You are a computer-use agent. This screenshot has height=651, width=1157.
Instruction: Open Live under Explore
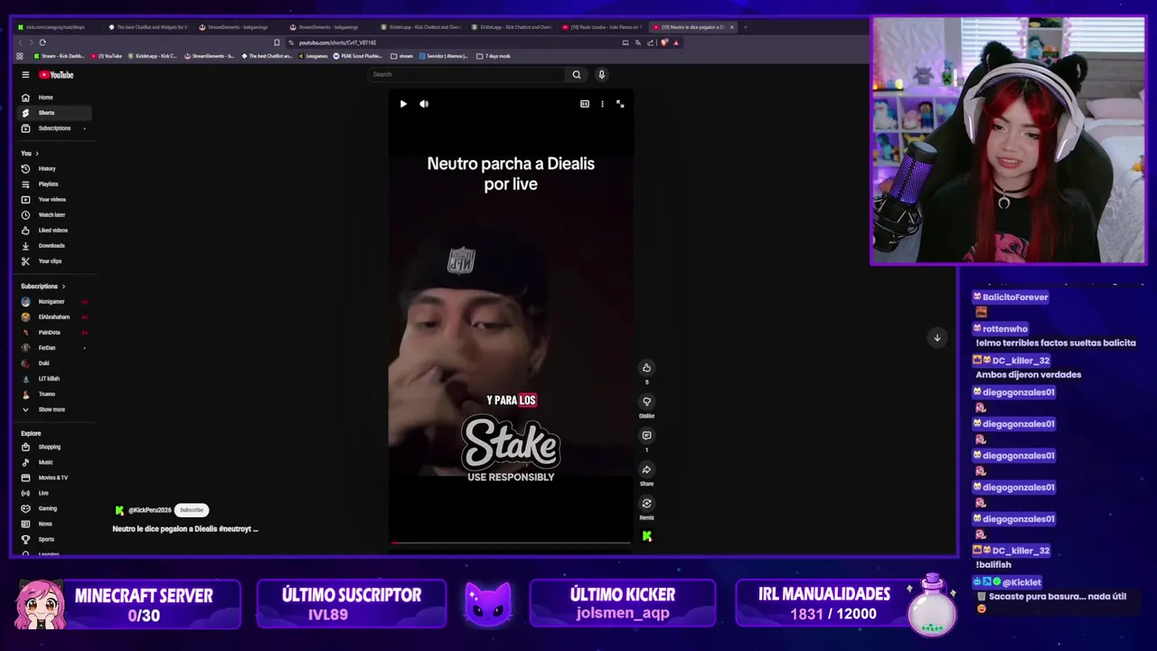(53, 494)
